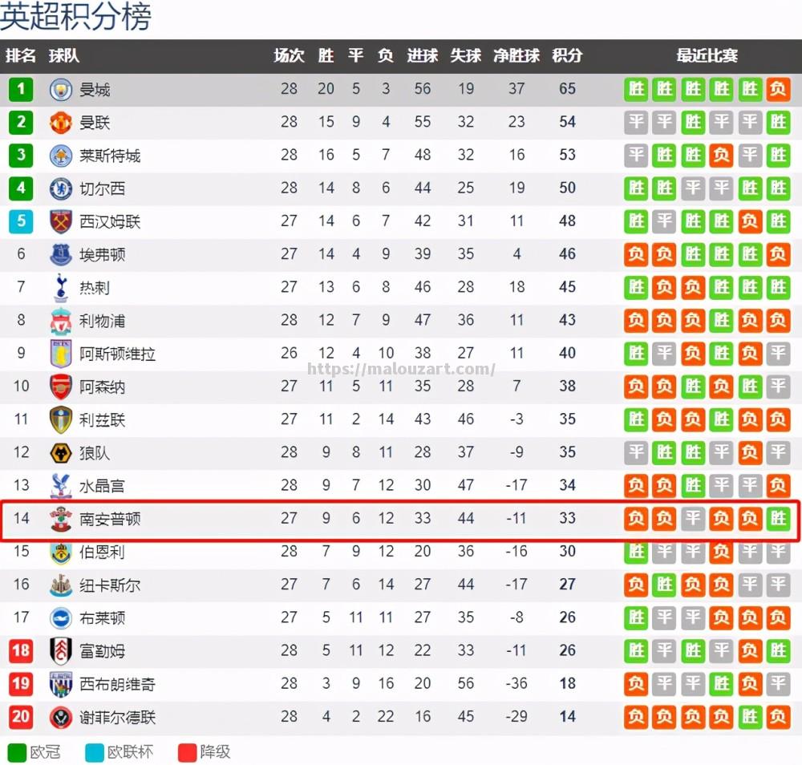
Task: Click the 积分 points column header
Action: [567, 56]
